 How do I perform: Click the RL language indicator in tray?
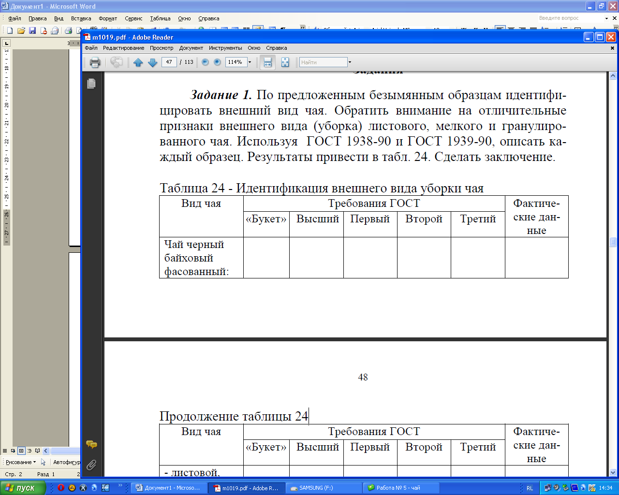pos(530,488)
